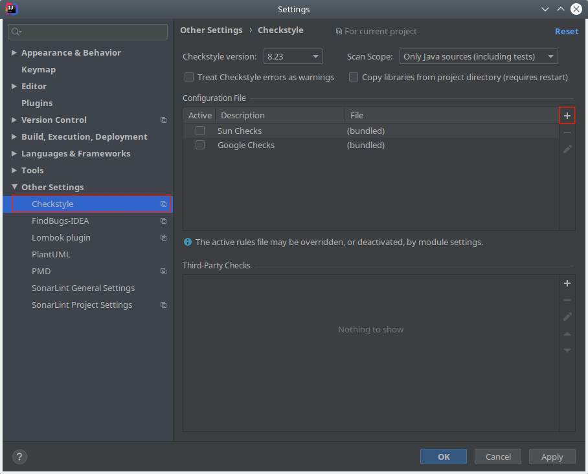Activate the Sun Checks configuration

[200, 131]
